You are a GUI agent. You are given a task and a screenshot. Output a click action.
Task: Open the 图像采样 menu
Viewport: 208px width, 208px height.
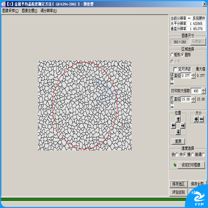(x=10, y=11)
